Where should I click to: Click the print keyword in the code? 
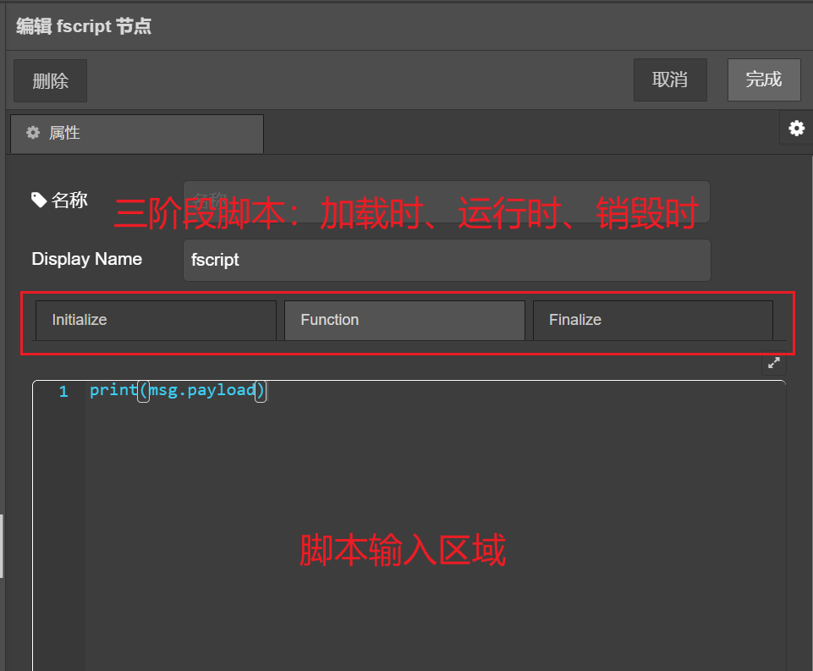coord(113,390)
